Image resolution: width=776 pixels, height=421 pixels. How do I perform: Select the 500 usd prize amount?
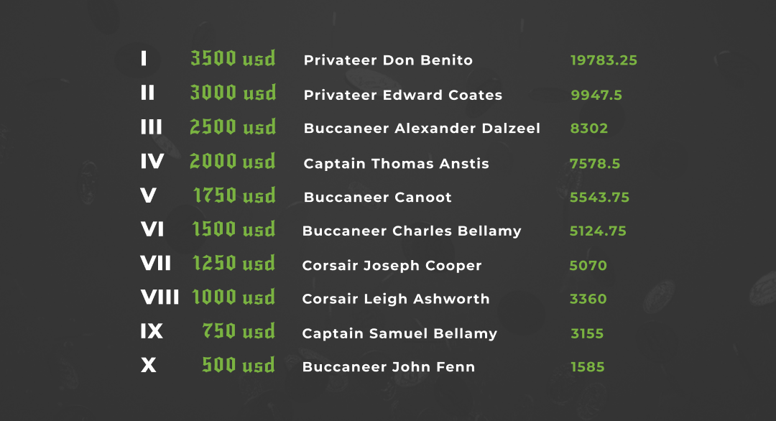(239, 366)
